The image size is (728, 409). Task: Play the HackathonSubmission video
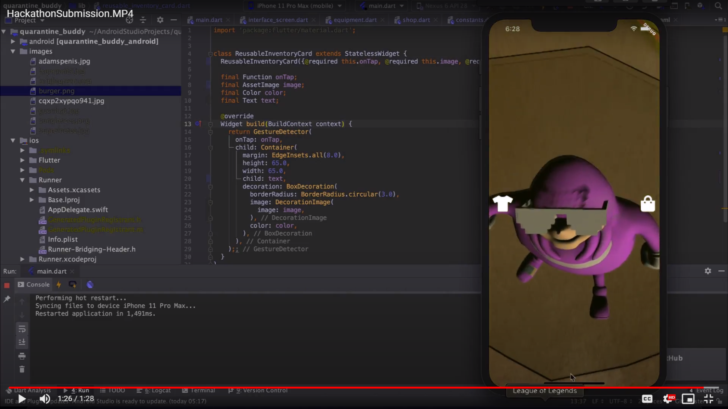[21, 399]
